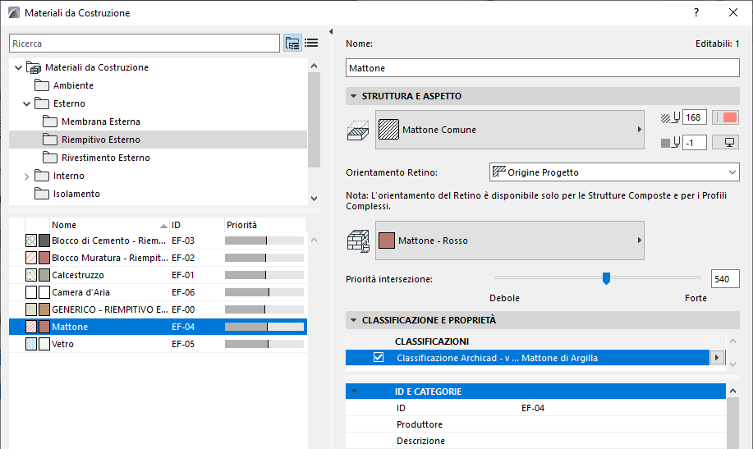Viewport: 753px width, 449px height.
Task: Click the Produttore property row
Action: pyautogui.click(x=535, y=424)
